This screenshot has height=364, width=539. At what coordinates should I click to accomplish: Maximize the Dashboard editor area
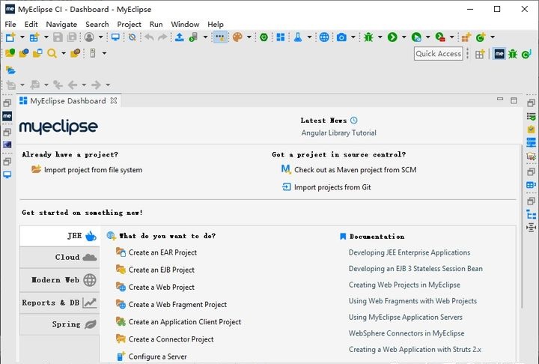point(514,100)
